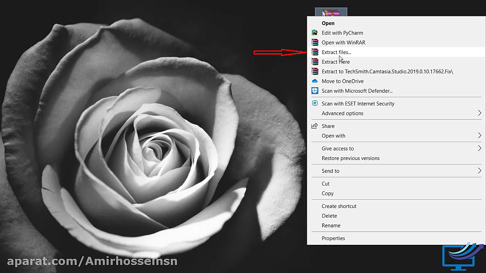Expand the Open with submenu arrow

479,135
